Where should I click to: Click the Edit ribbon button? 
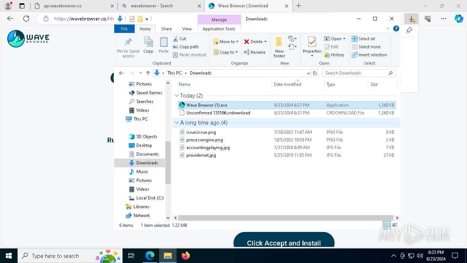pyautogui.click(x=331, y=47)
